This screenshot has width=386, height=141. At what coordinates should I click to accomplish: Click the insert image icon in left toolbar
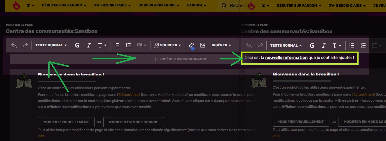(203, 45)
